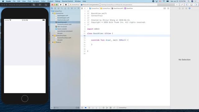Open the Symbol navigator
Screen dimensions: 199x112
click(58, 8)
